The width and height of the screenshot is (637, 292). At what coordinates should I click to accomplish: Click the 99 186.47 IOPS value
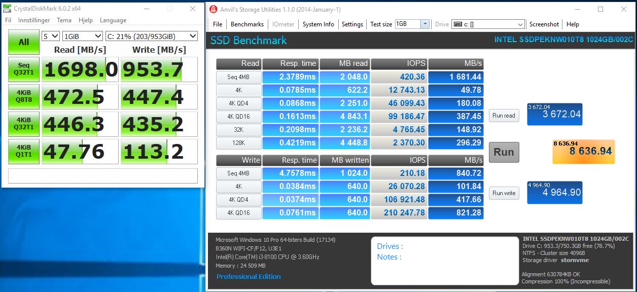tap(399, 117)
